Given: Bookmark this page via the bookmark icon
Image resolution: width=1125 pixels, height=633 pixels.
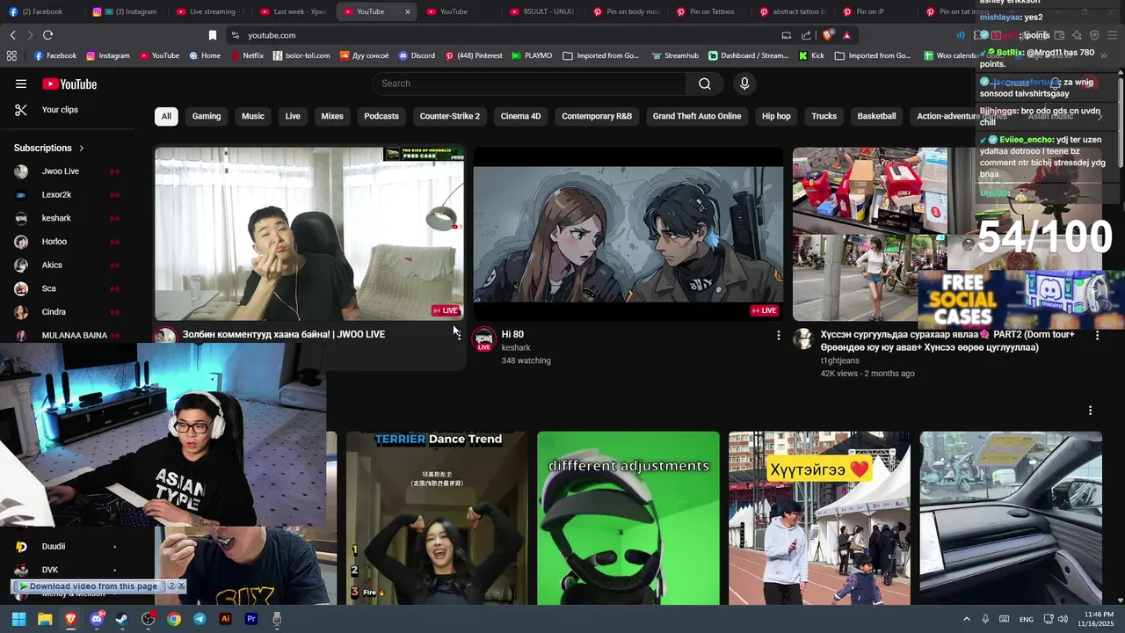Looking at the screenshot, I should tap(212, 35).
